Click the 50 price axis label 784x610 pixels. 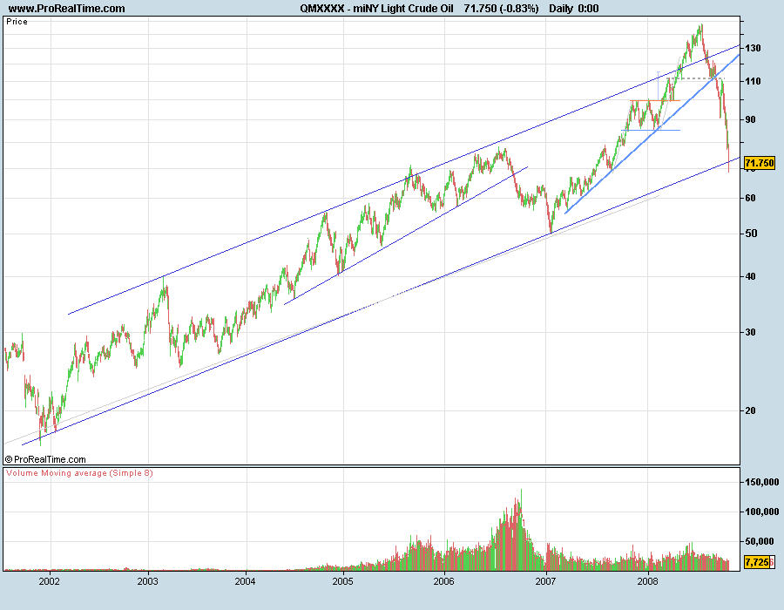point(751,234)
